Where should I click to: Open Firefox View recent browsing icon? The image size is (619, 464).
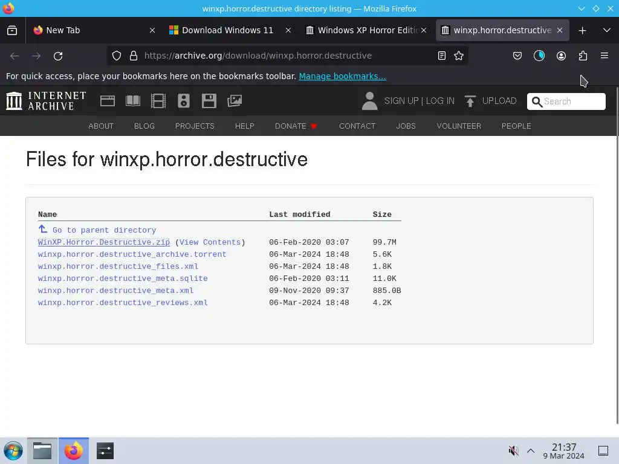point(12,30)
